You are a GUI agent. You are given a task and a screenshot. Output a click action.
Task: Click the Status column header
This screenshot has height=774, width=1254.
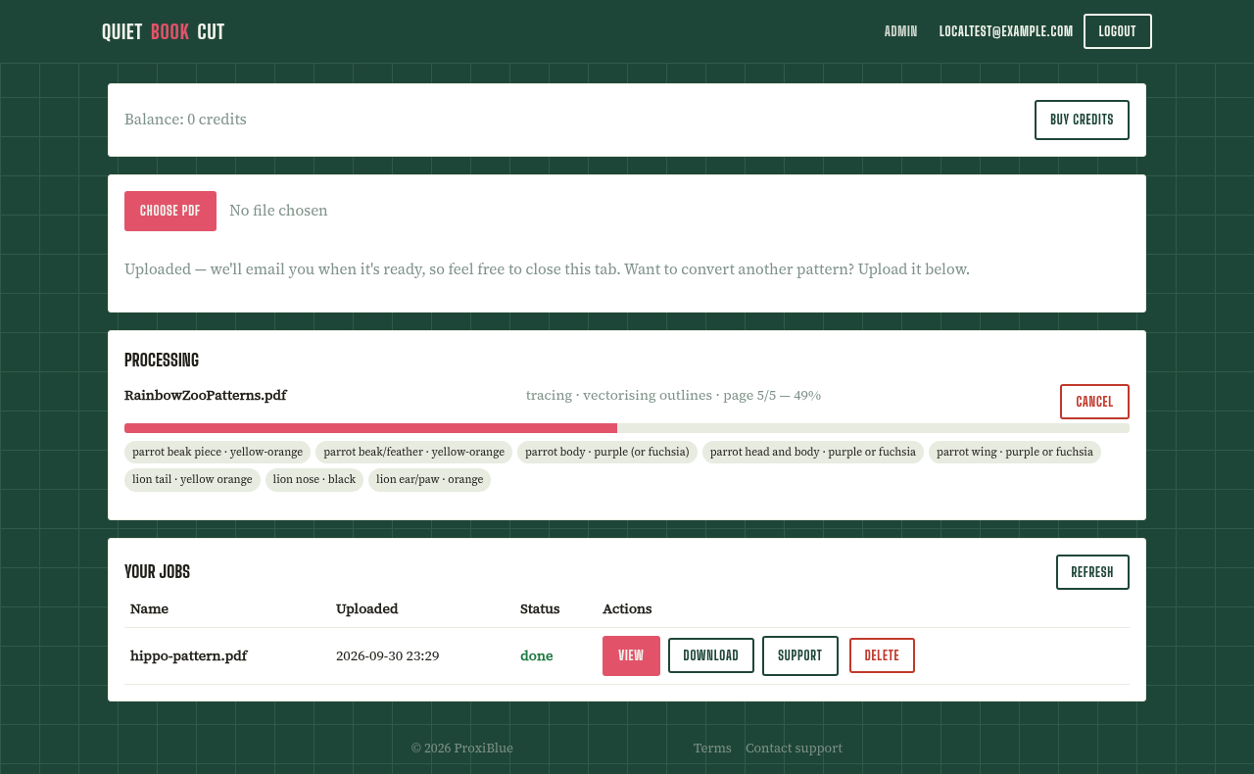[x=540, y=609]
